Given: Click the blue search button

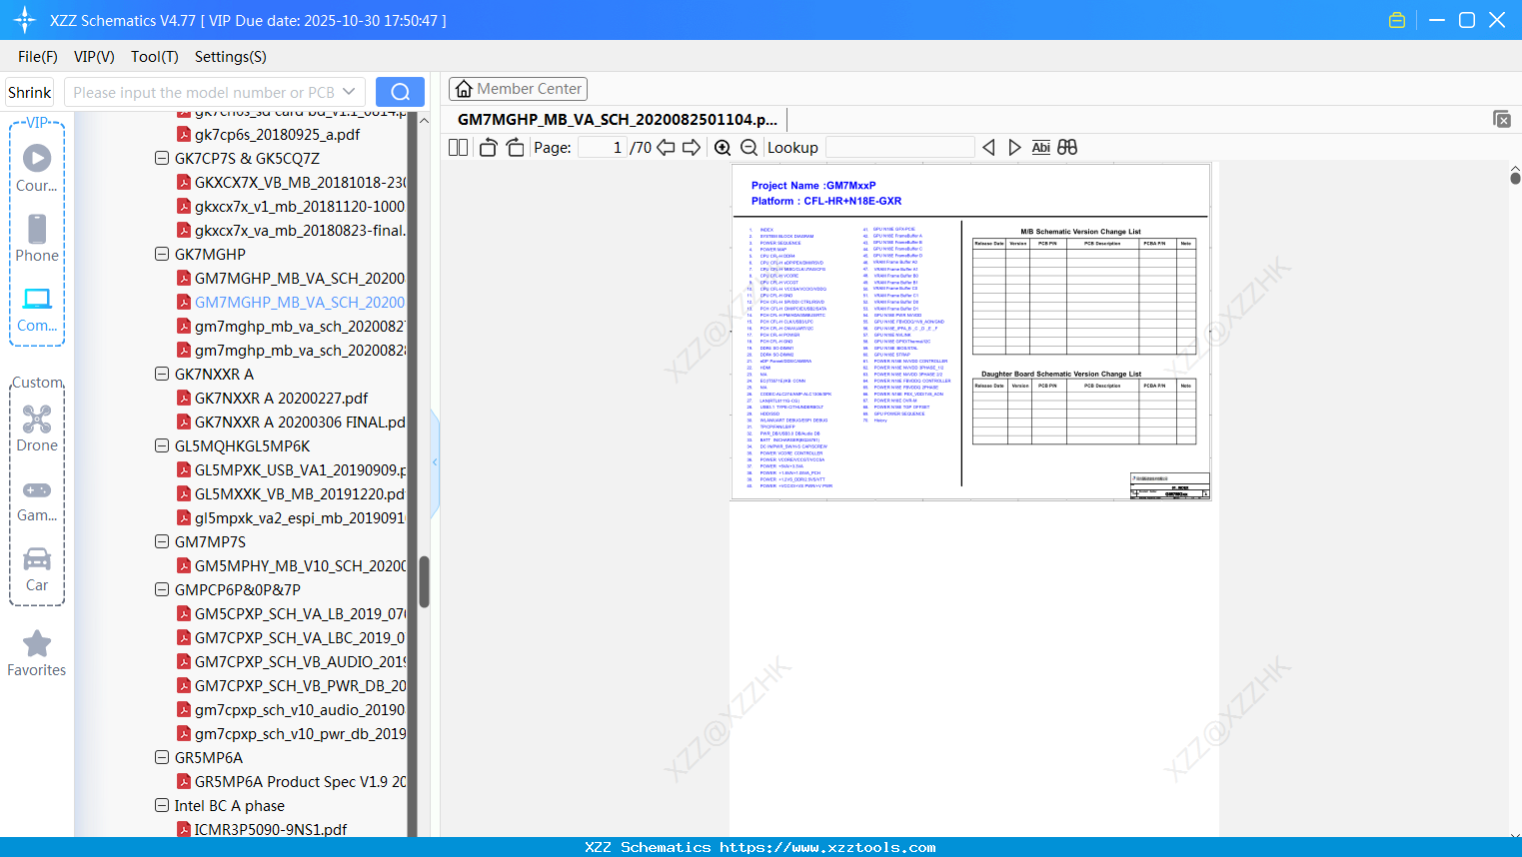Looking at the screenshot, I should pyautogui.click(x=400, y=92).
